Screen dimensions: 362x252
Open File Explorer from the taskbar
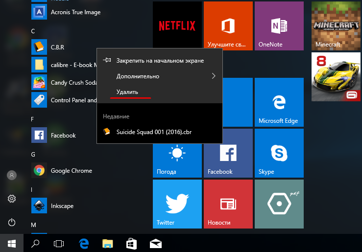click(x=108, y=244)
